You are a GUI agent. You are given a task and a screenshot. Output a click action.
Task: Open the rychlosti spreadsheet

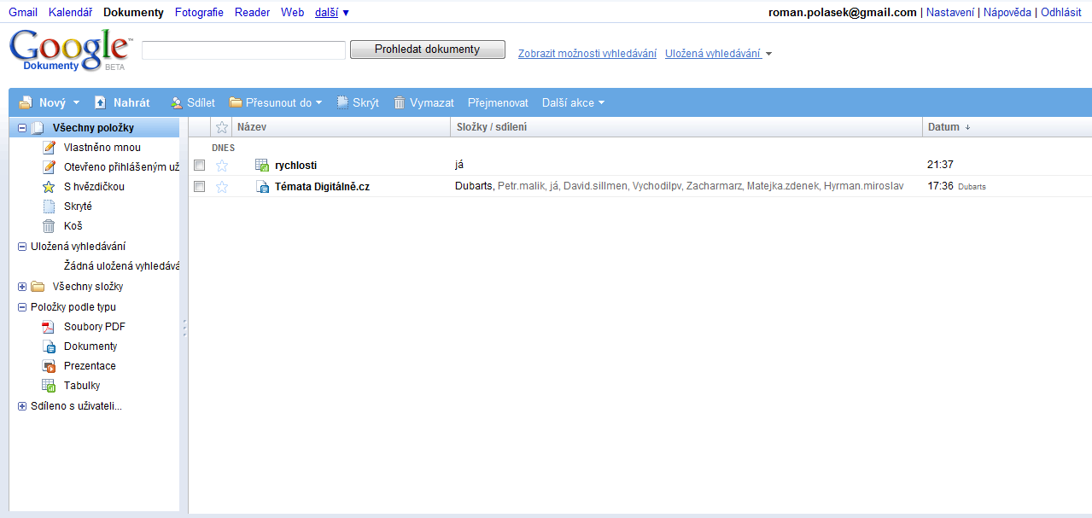click(295, 166)
